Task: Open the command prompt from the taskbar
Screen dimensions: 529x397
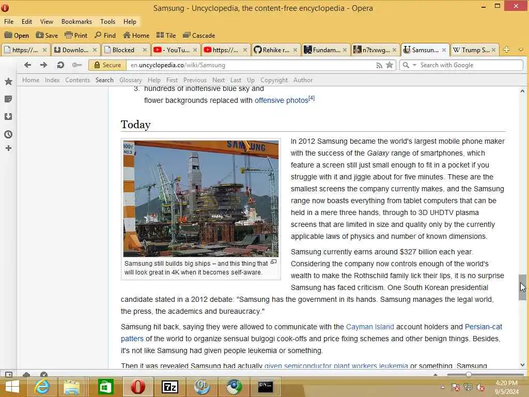Action: point(265,387)
